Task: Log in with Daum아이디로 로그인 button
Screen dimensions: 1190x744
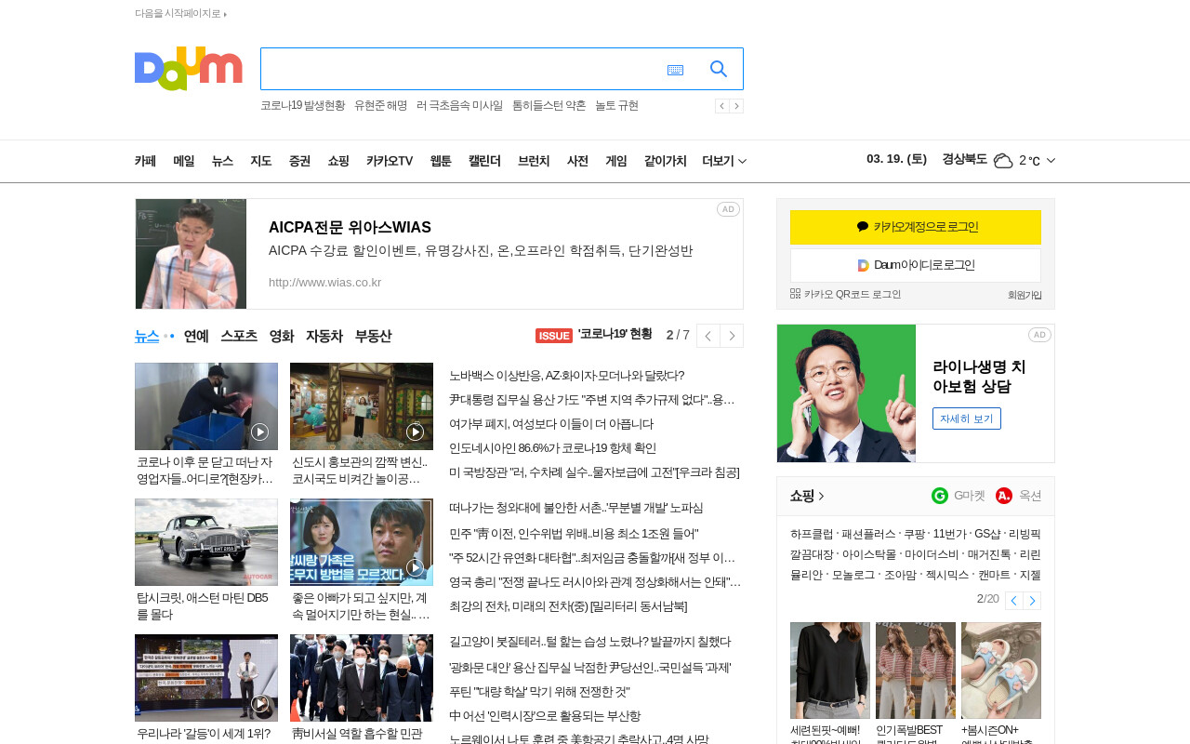Action: [x=916, y=265]
